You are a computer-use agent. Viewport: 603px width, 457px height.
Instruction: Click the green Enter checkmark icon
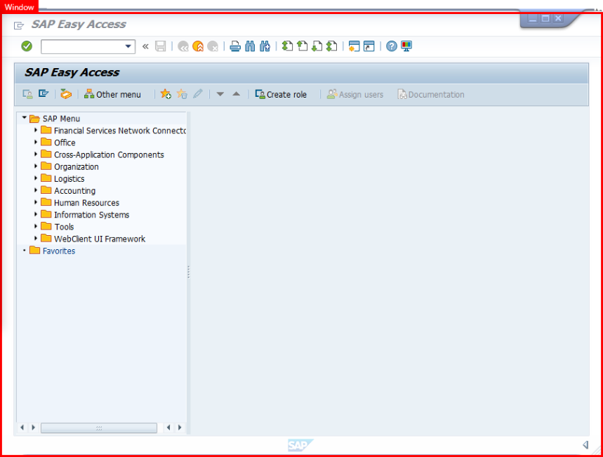pyautogui.click(x=27, y=46)
